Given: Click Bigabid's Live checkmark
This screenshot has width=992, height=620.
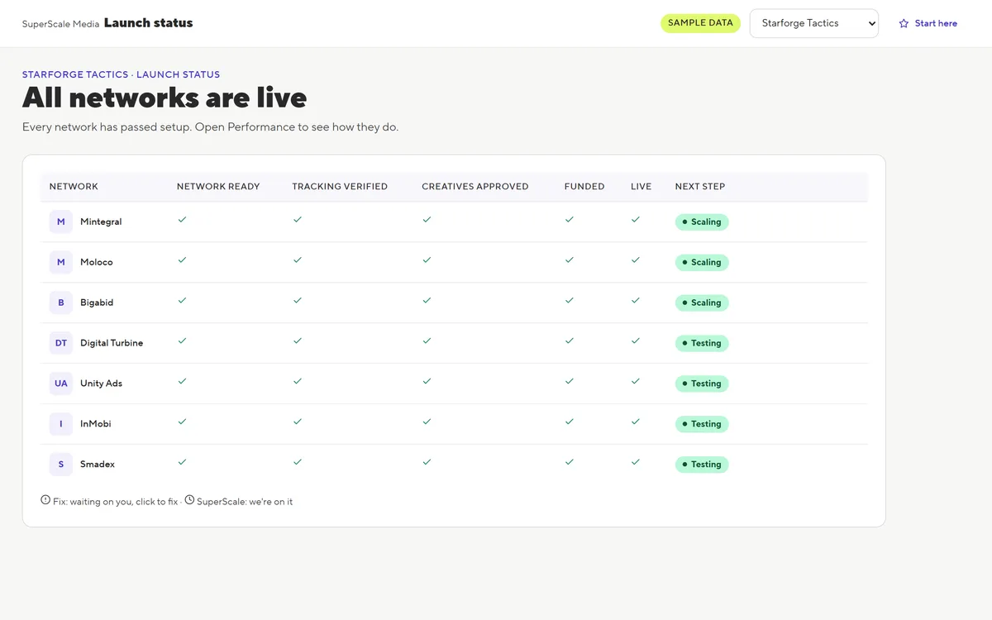Looking at the screenshot, I should (x=636, y=301).
